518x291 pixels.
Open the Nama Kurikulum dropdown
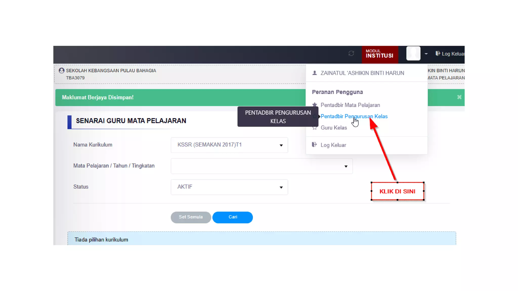(x=229, y=145)
